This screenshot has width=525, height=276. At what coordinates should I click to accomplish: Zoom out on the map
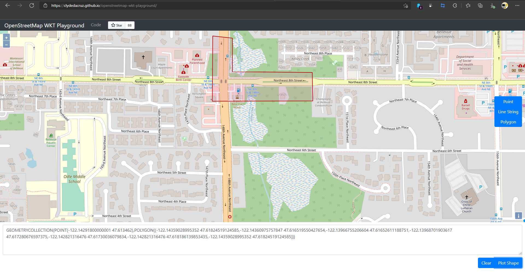pos(6,44)
